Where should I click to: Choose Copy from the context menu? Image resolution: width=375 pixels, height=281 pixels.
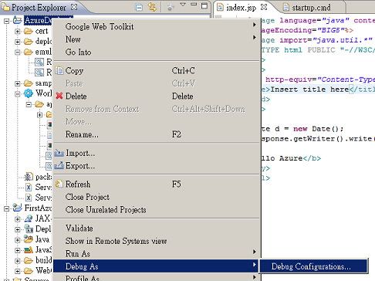[157, 70]
